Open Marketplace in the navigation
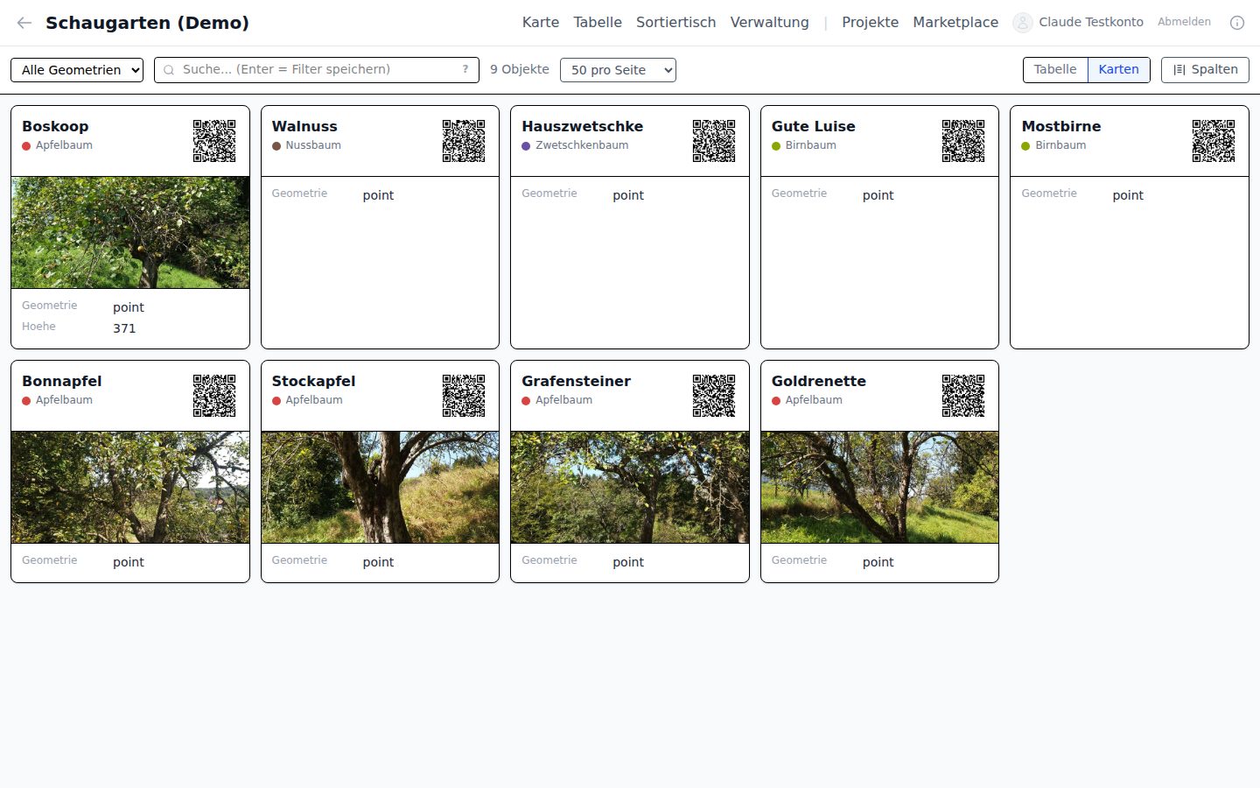 (x=955, y=23)
